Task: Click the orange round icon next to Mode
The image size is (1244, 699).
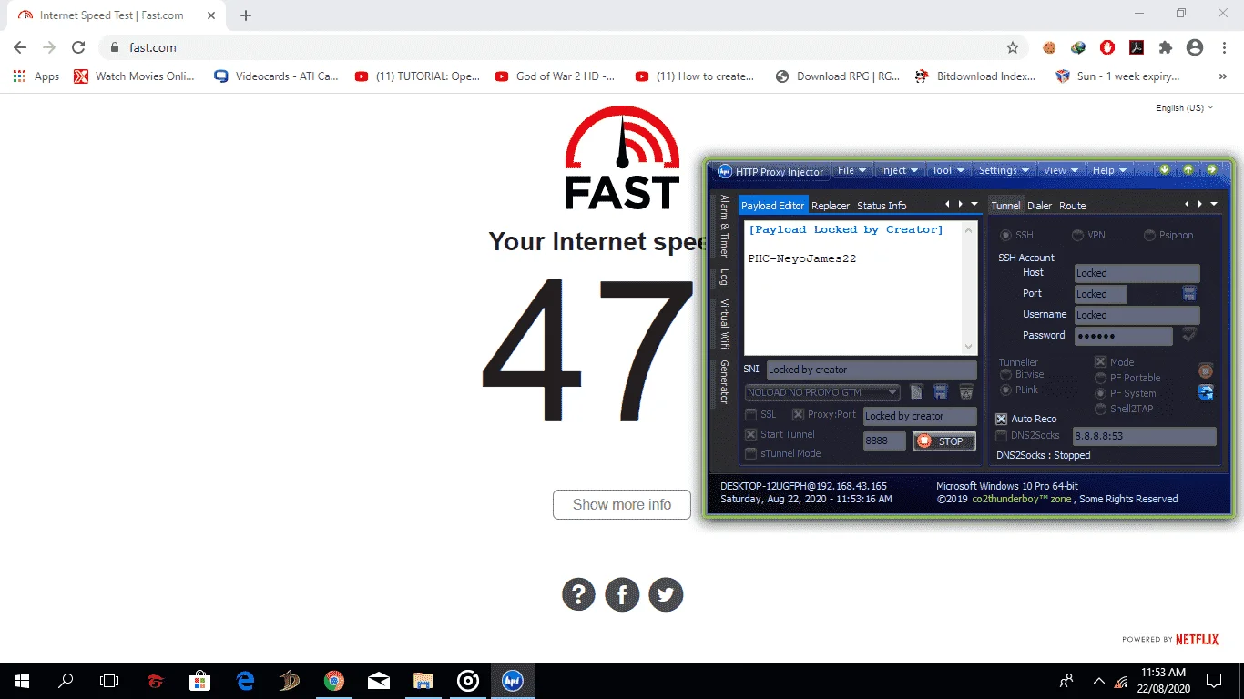Action: [1206, 370]
